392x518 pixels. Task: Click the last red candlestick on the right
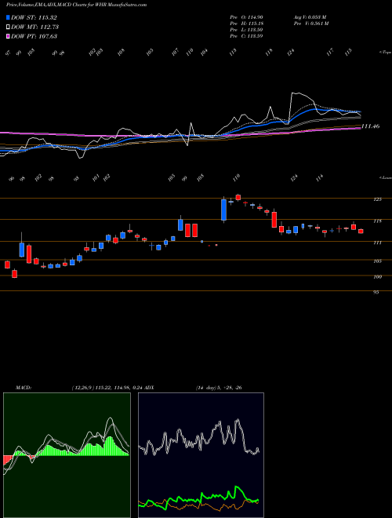point(361,232)
